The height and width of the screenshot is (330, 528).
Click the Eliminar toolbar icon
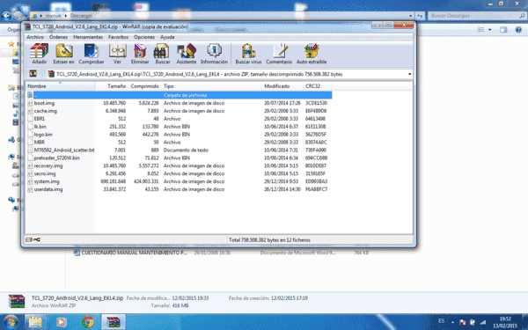point(140,54)
